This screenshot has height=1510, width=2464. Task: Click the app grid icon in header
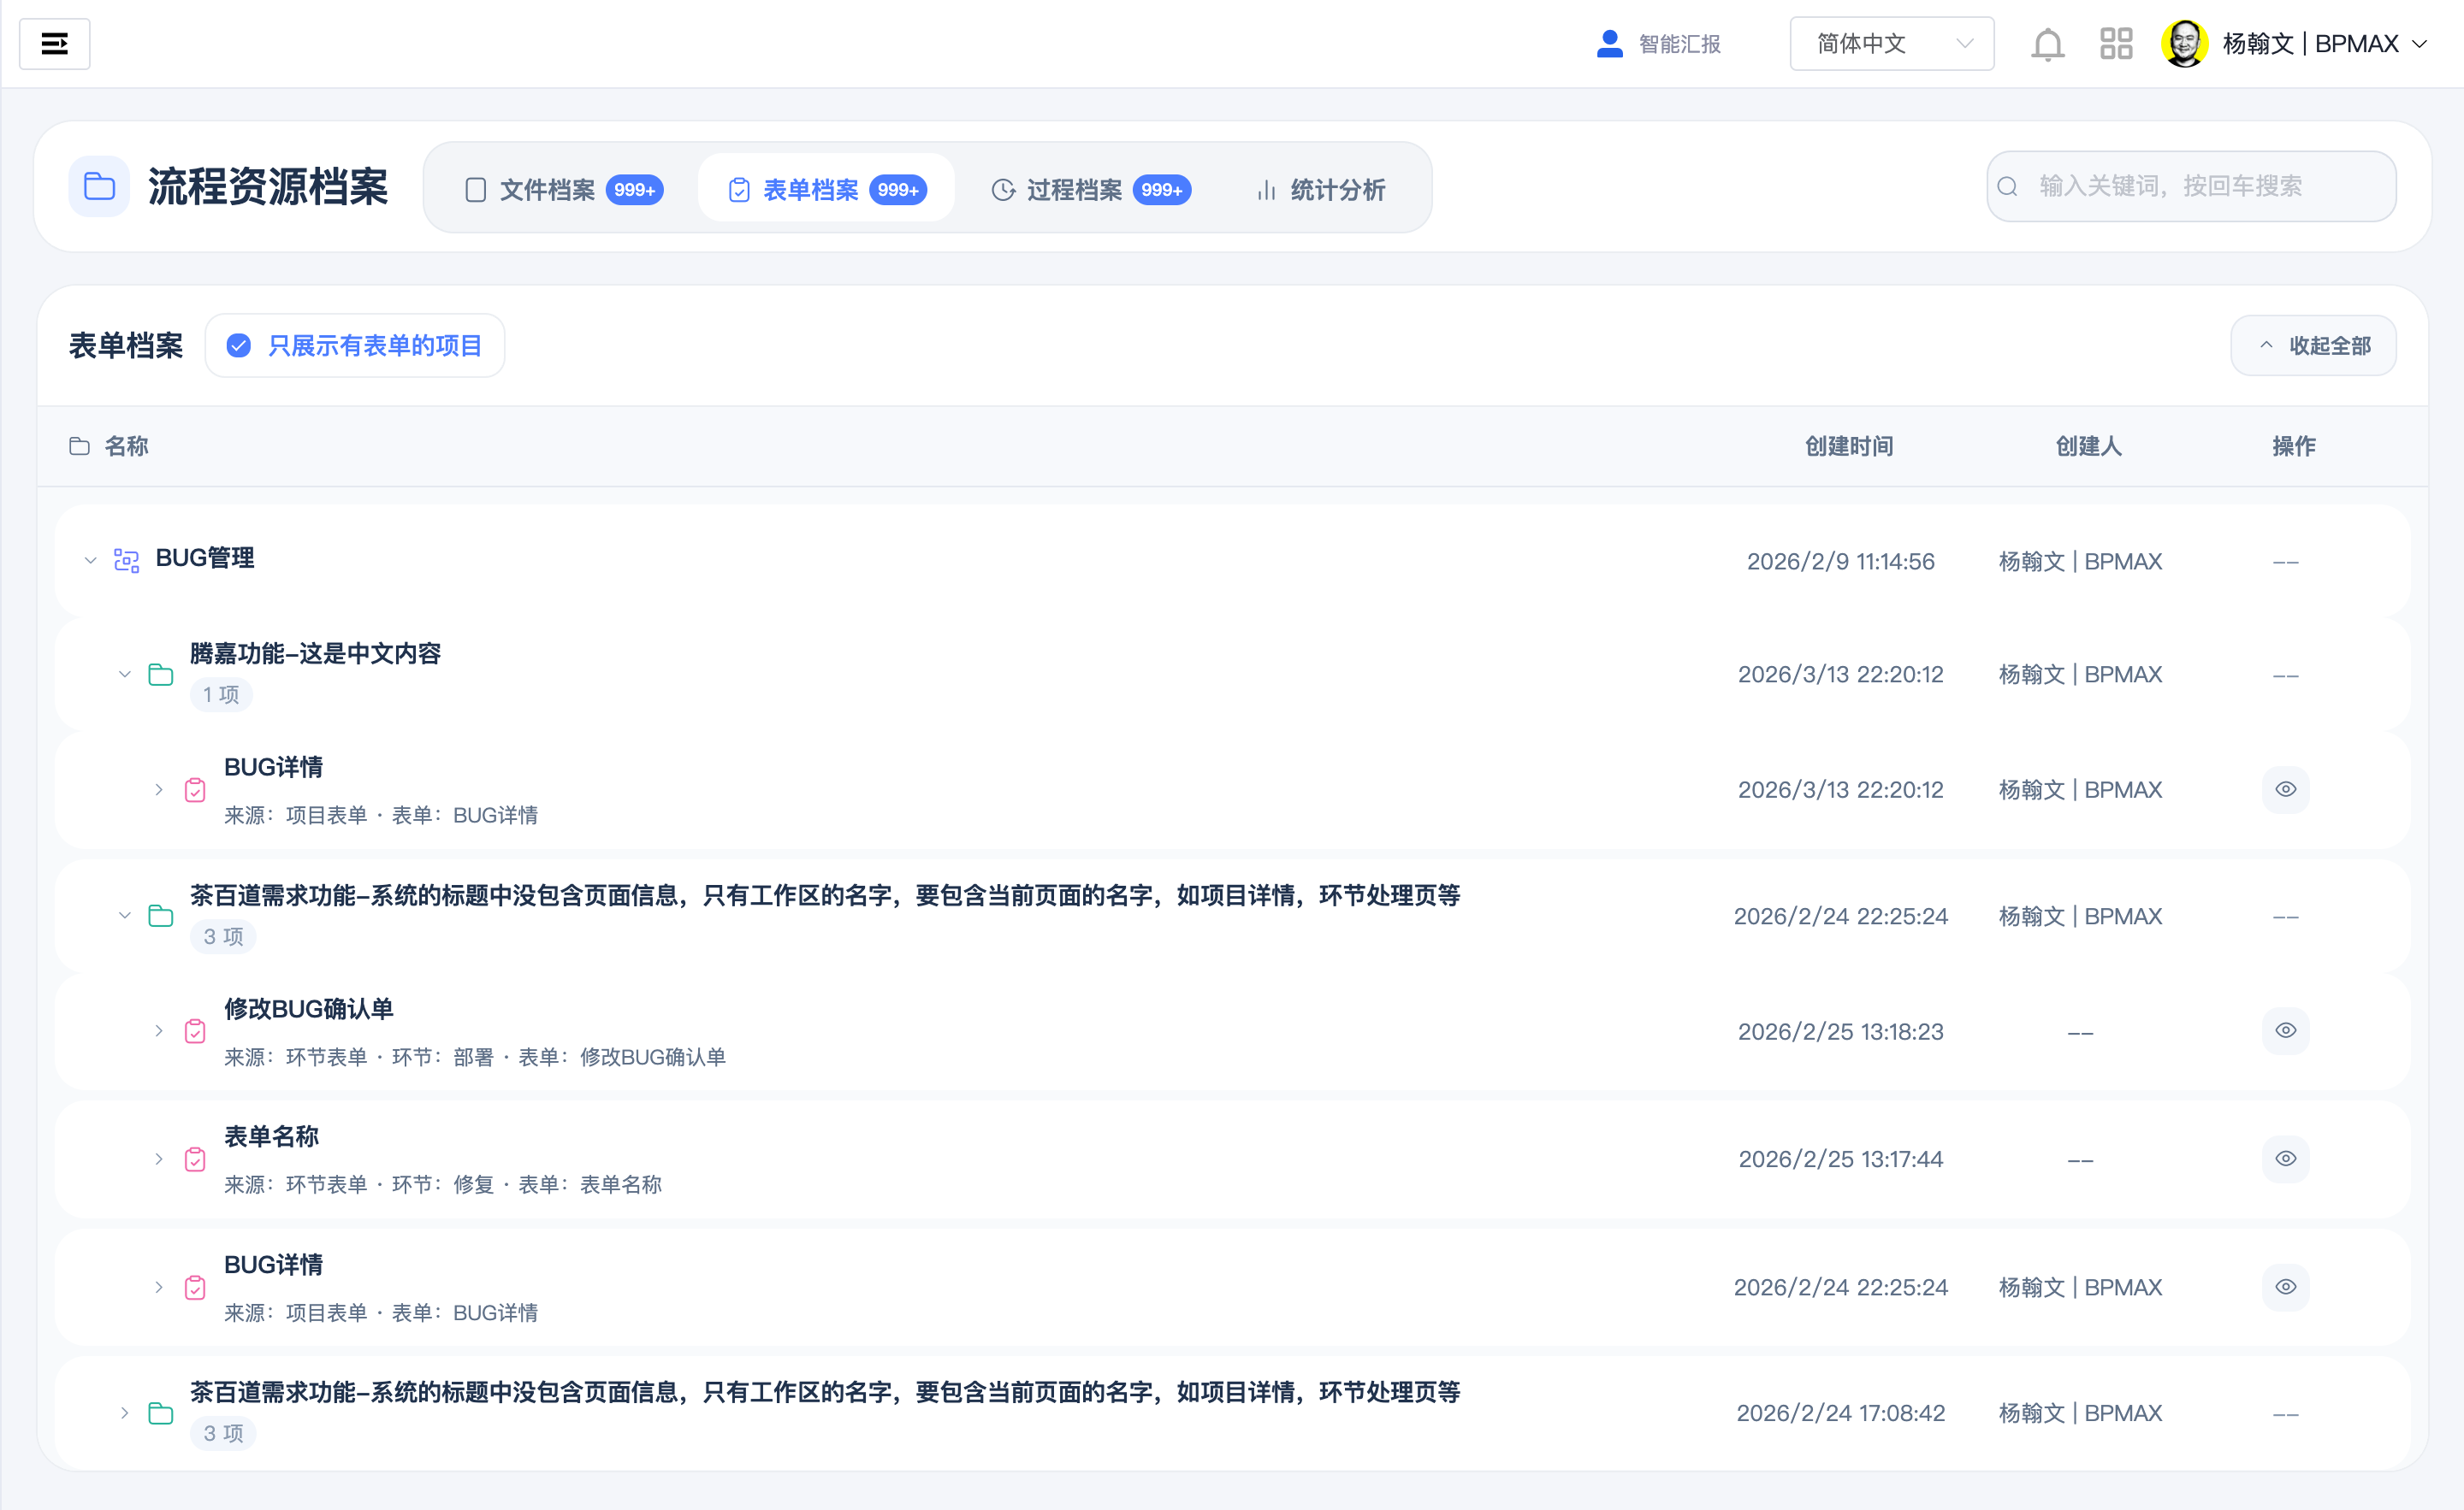pos(2116,43)
